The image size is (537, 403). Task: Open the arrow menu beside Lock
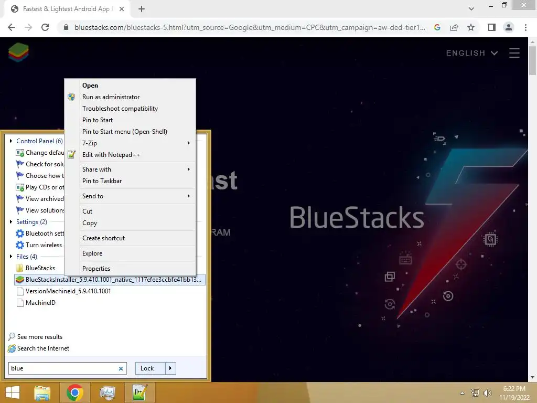170,368
